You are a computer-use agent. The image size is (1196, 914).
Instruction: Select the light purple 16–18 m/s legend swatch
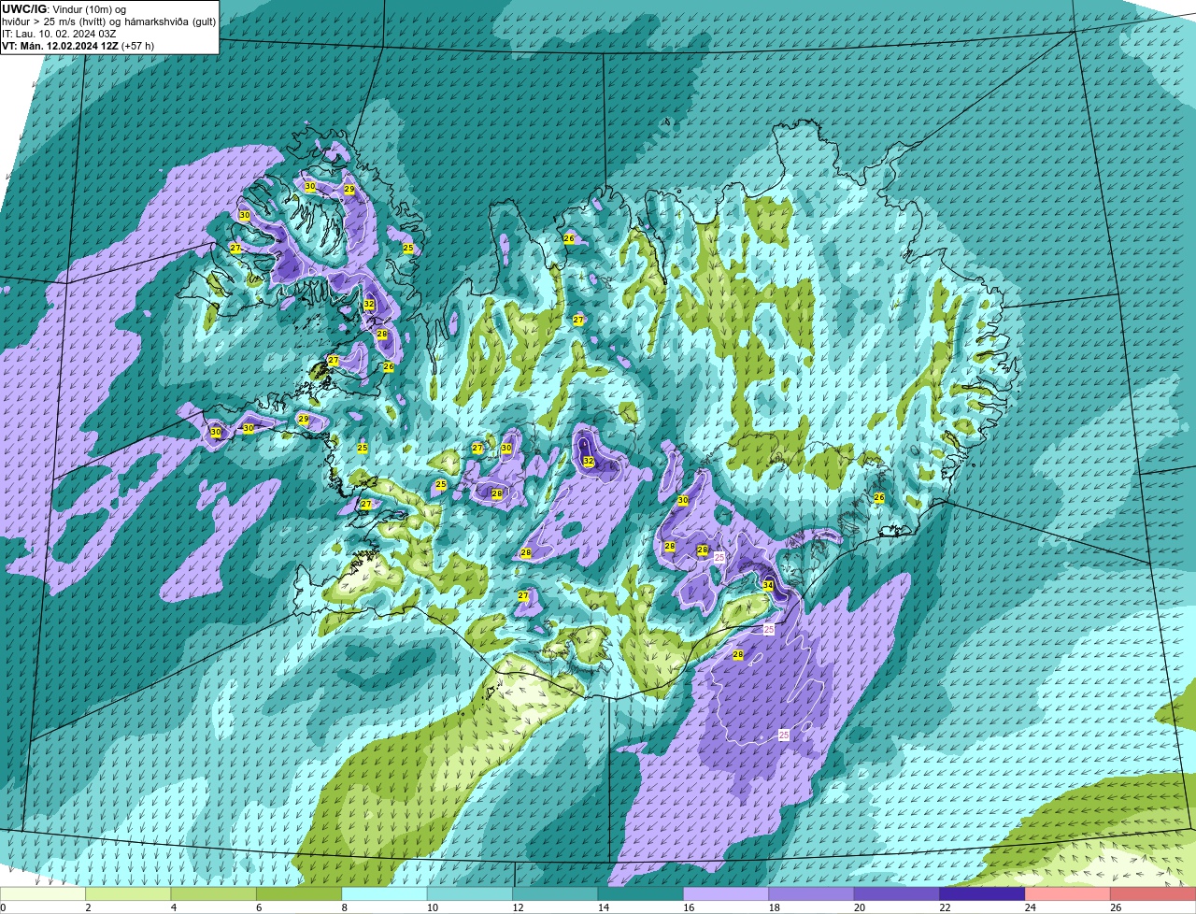click(726, 893)
